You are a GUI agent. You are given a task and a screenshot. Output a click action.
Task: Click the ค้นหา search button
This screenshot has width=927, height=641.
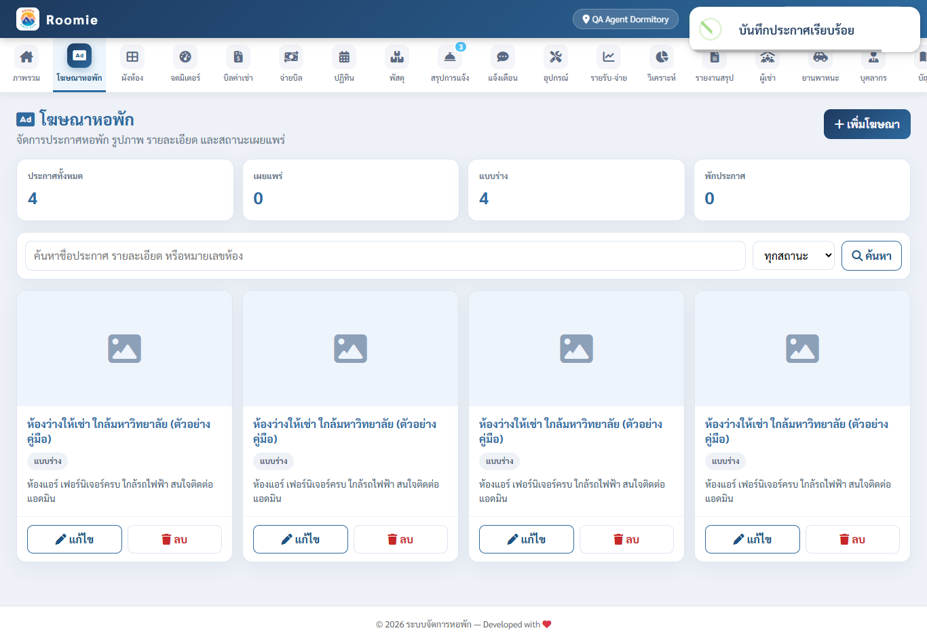tap(871, 256)
